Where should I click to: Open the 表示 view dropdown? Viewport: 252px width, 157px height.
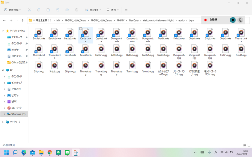(113, 10)
